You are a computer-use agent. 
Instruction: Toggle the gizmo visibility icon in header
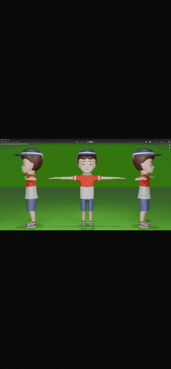tap(146, 142)
